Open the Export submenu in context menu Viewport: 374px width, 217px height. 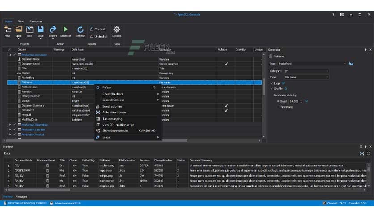(128, 137)
